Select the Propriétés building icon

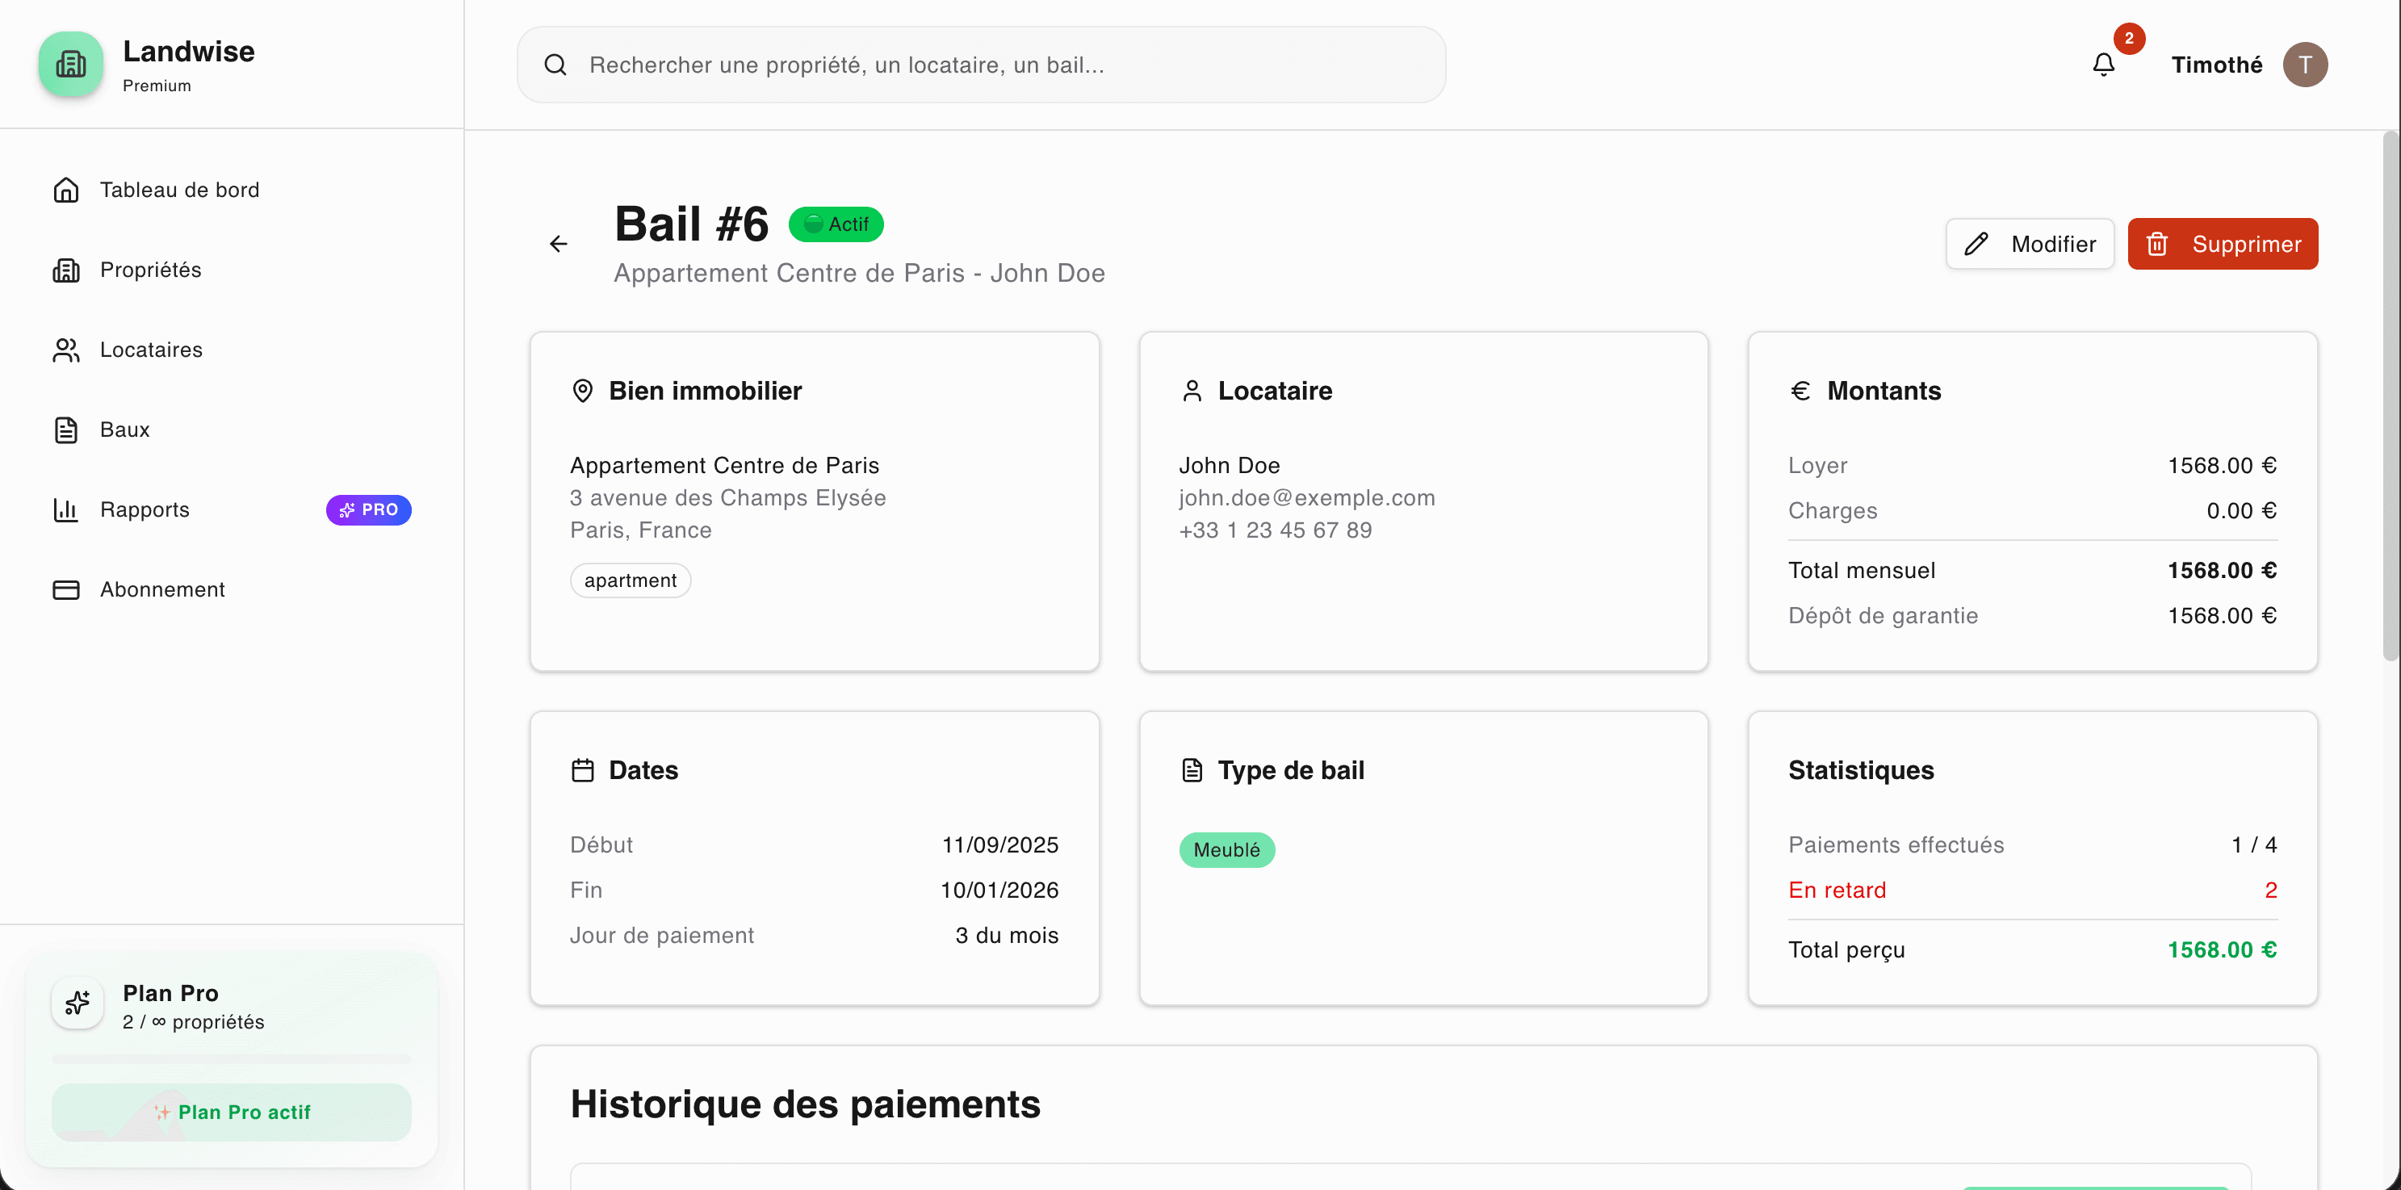pyautogui.click(x=66, y=270)
